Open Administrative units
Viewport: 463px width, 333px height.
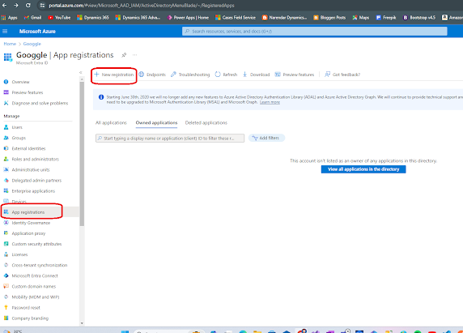pyautogui.click(x=31, y=170)
